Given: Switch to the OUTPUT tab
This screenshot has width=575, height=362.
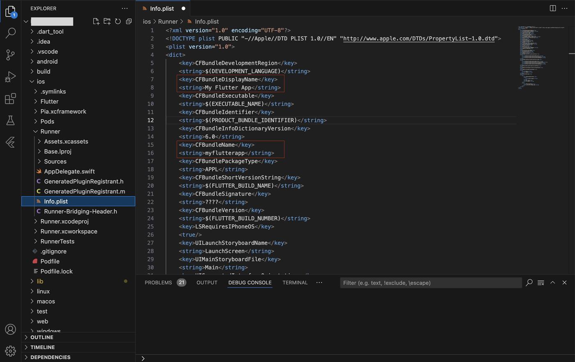Looking at the screenshot, I should [207, 282].
